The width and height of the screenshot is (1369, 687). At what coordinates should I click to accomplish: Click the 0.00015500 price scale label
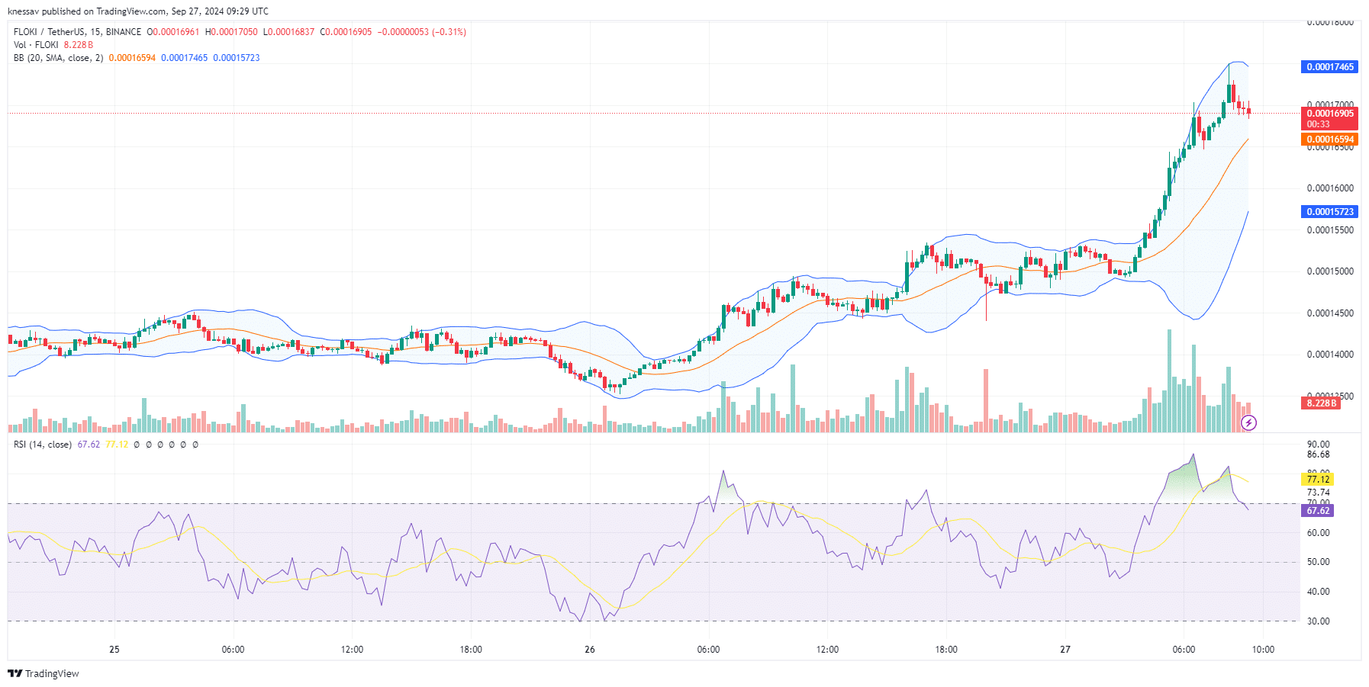(1330, 230)
